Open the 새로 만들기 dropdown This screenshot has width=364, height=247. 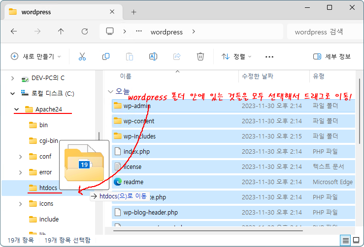pos(36,56)
